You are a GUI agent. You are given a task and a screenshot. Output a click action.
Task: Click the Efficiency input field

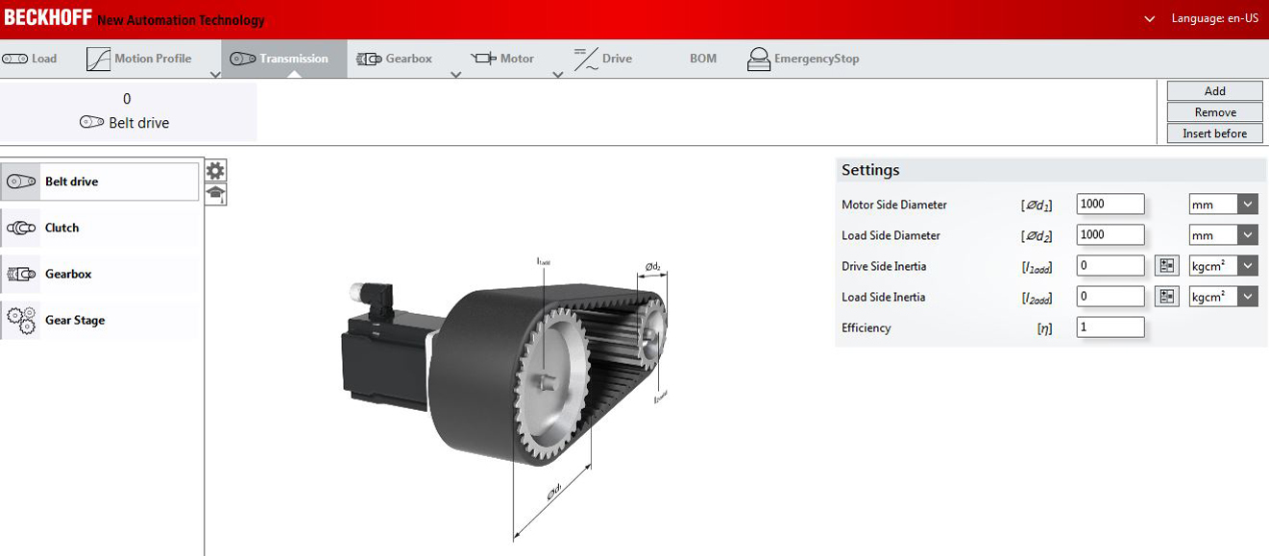[x=1110, y=327]
